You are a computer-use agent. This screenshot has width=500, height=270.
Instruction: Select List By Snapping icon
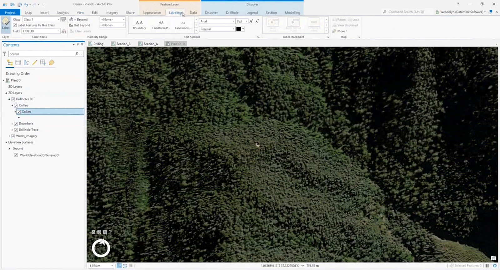pos(43,63)
